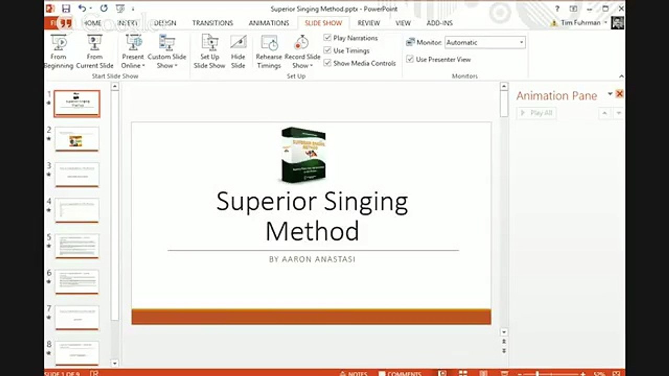
Task: Open Ribbon Display Options
Action: pyautogui.click(x=573, y=9)
